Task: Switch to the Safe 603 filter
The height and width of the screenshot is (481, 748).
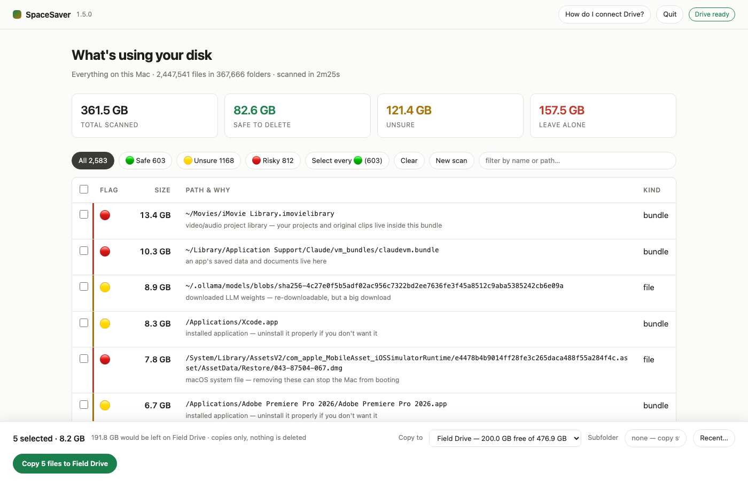Action: [145, 161]
